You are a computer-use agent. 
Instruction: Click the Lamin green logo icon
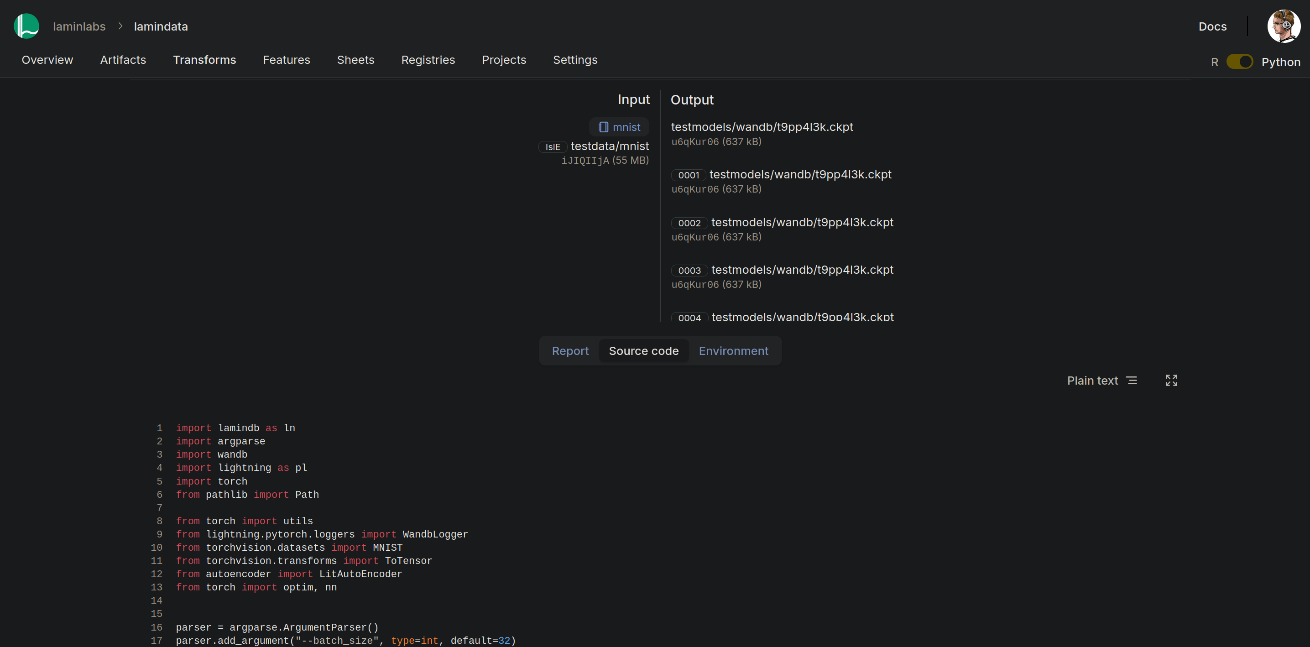tap(26, 26)
